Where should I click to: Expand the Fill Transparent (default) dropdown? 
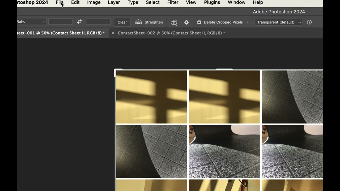tap(278, 22)
